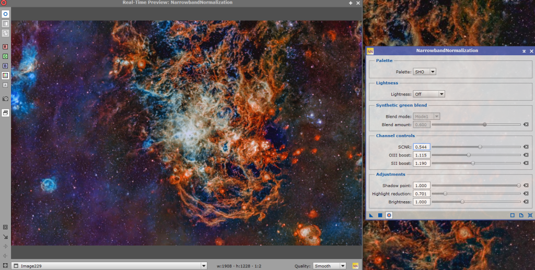The image size is (535, 270).
Task: Open the Quality Smooth dropdown
Action: (329, 266)
